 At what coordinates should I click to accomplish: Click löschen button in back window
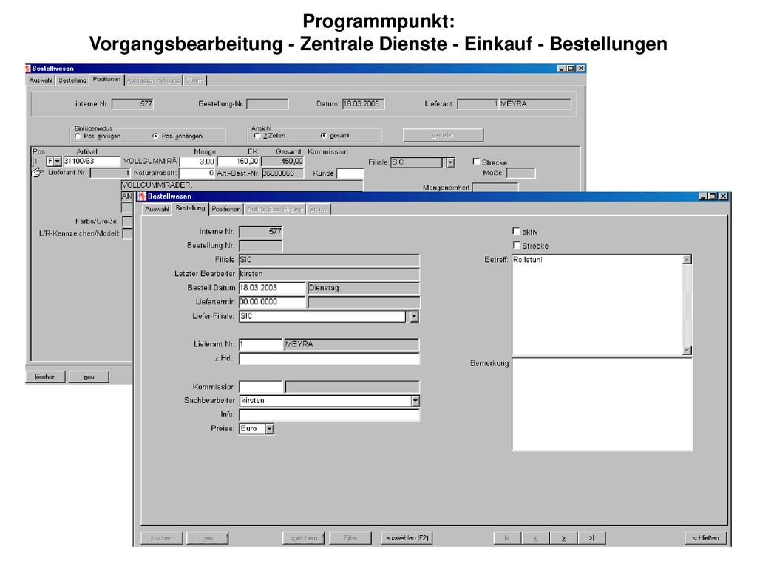point(45,377)
